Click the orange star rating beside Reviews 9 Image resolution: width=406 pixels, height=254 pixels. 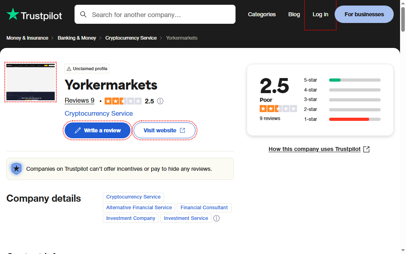click(123, 101)
